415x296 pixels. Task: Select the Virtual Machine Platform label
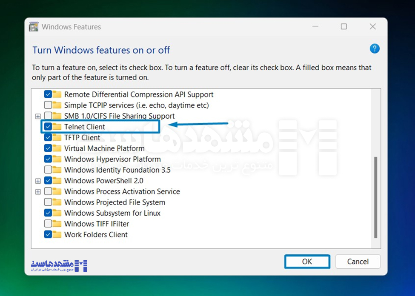click(x=104, y=148)
